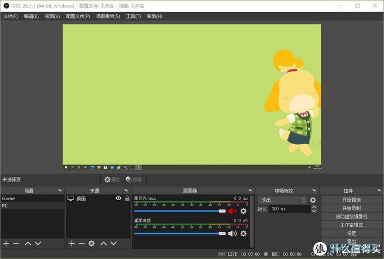This screenshot has width=384, height=259.
Task: Move source down arrow
Action: 114,243
